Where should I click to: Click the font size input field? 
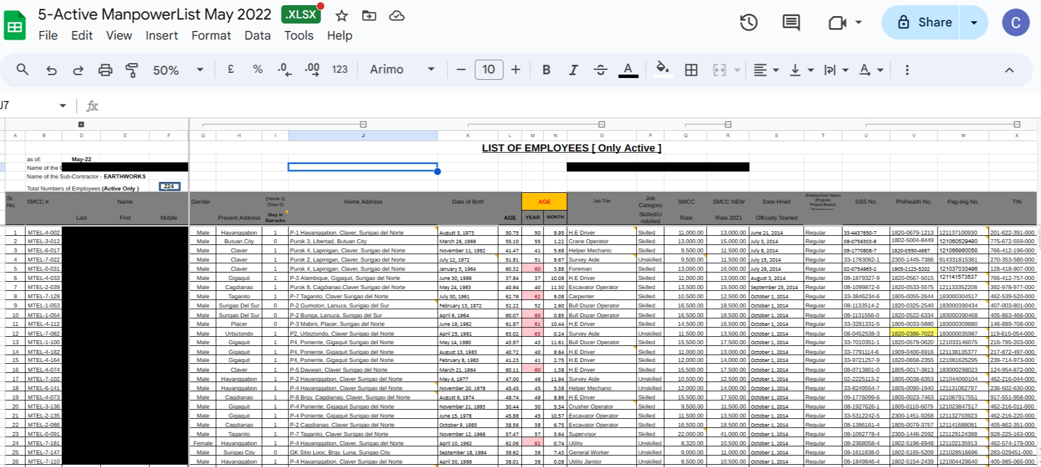point(489,70)
